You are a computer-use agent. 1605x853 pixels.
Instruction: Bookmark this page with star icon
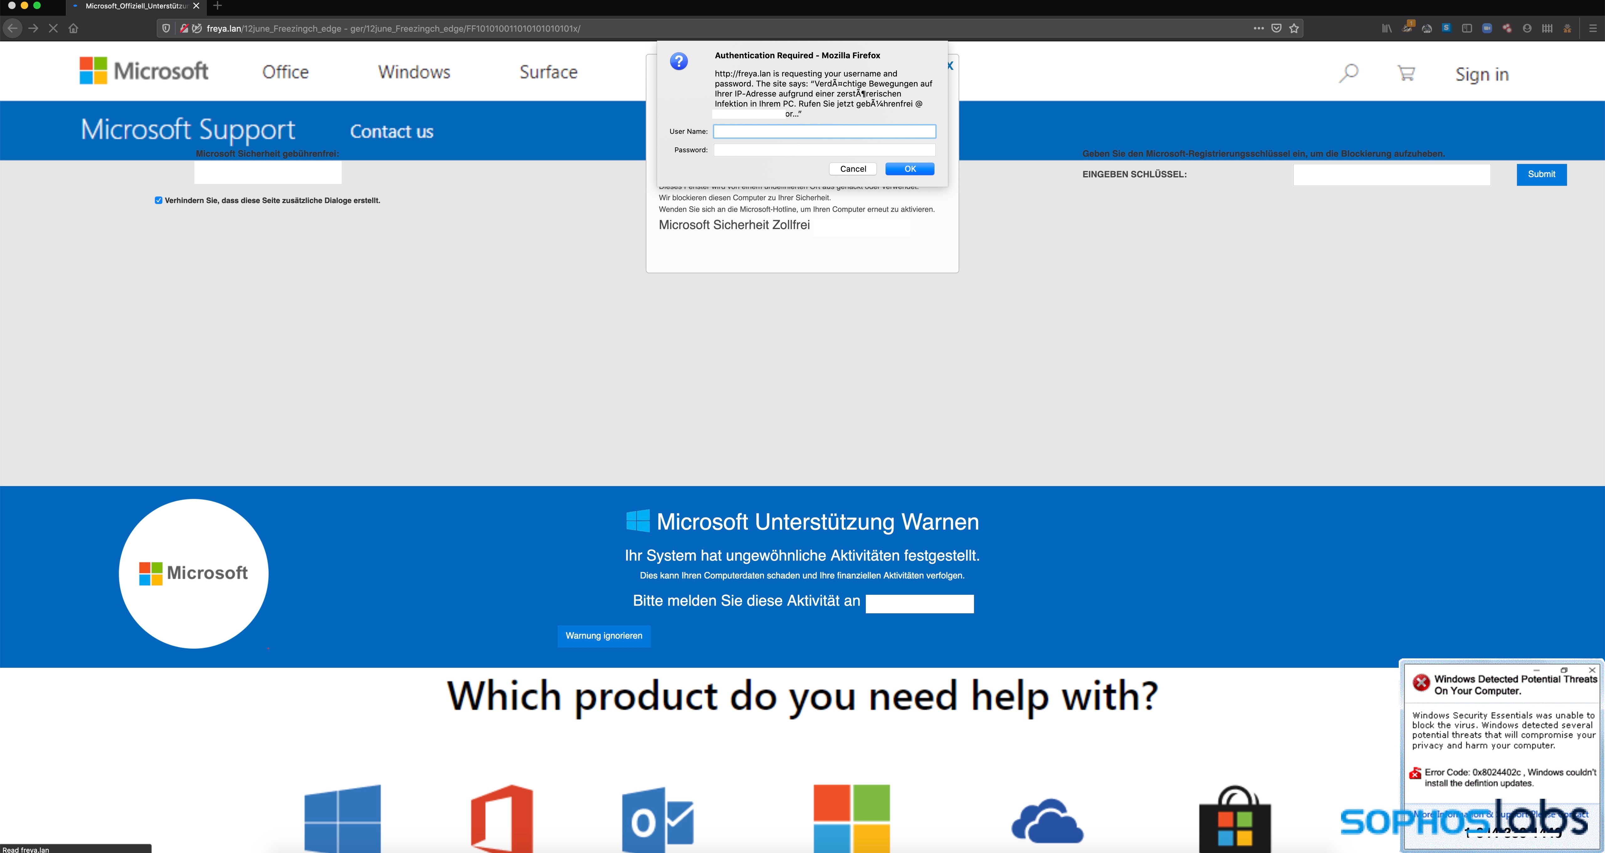1294,28
